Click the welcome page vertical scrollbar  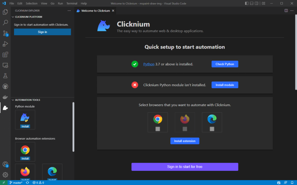[296, 52]
